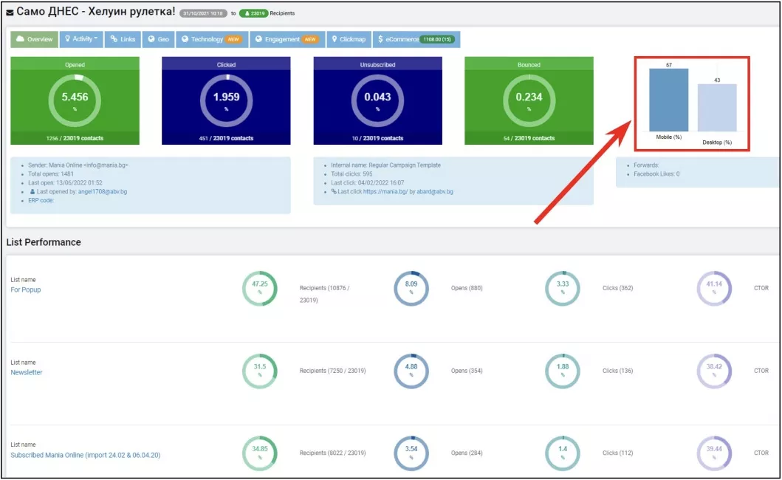Click the envelope icon beside campaign title
This screenshot has width=782, height=480.
pyautogui.click(x=10, y=13)
